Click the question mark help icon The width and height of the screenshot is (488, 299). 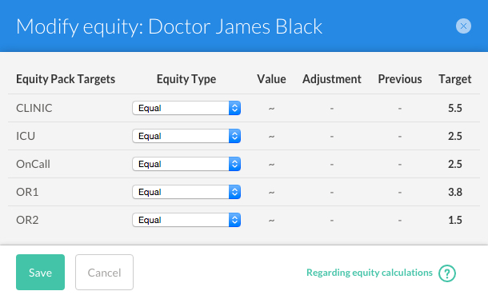coord(447,273)
